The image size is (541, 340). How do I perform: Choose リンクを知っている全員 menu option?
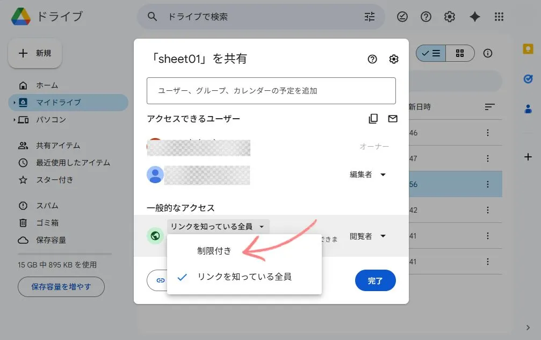click(x=244, y=277)
